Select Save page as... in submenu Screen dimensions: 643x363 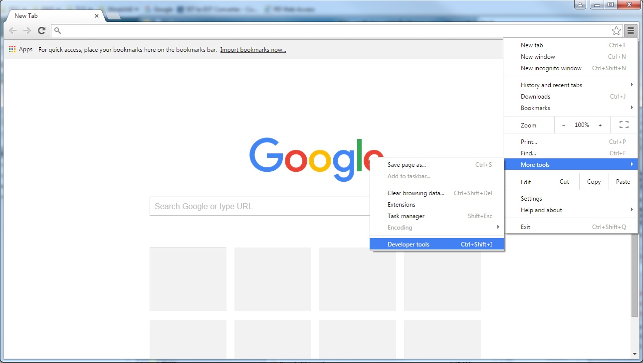click(437, 165)
